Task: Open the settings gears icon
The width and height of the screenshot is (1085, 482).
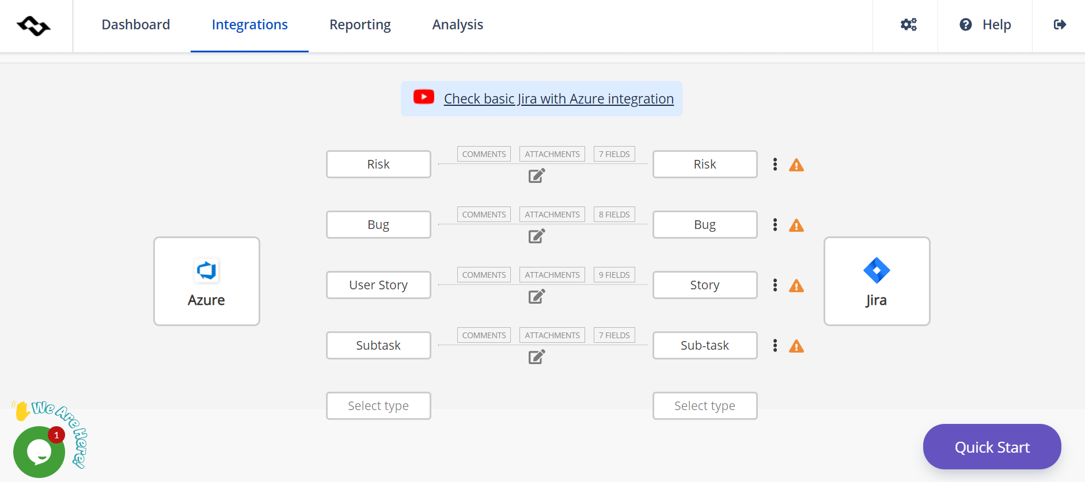Action: point(908,25)
